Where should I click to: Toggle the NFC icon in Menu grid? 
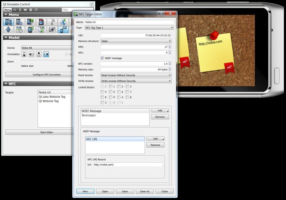tap(63, 29)
